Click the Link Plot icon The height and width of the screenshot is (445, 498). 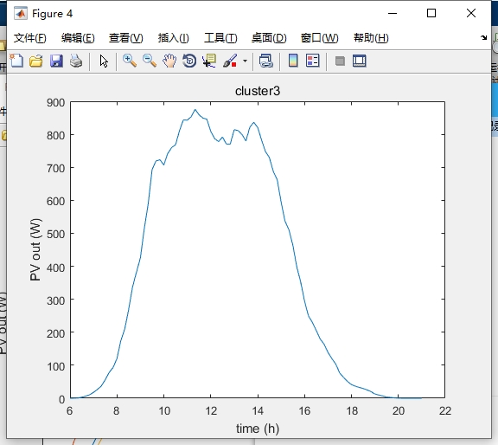coord(265,61)
